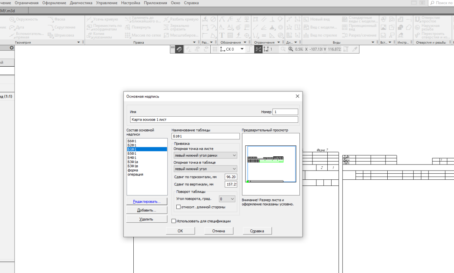
Task: Click the Отверстие простое icon
Action: click(417, 19)
